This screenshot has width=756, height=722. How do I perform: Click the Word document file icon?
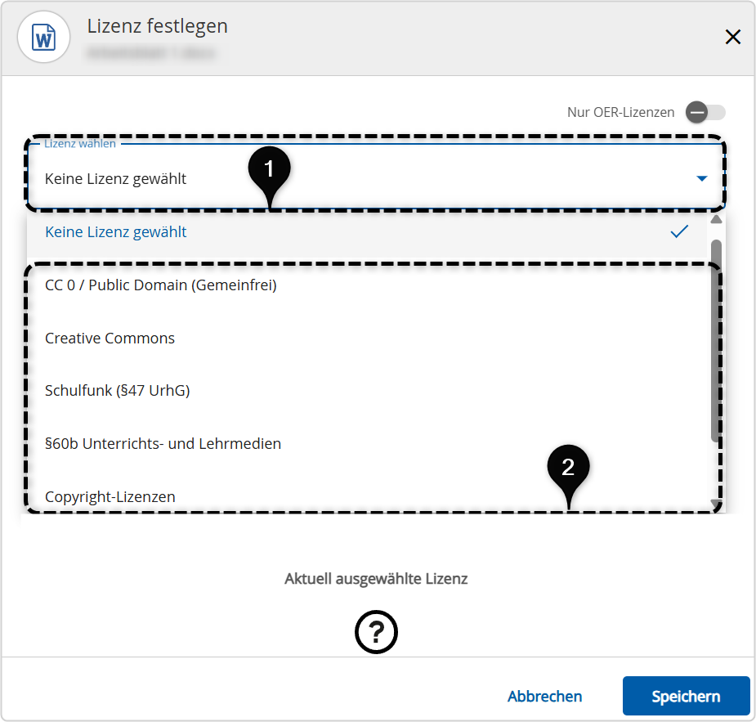pos(43,38)
